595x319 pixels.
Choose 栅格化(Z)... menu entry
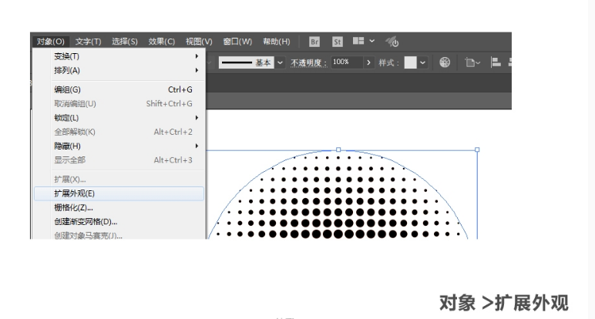pos(119,207)
